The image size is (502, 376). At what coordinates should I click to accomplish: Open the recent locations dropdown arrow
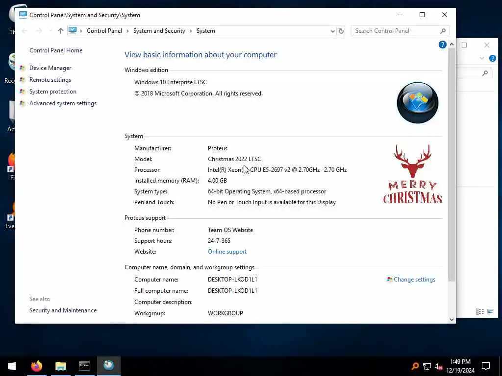pyautogui.click(x=50, y=31)
